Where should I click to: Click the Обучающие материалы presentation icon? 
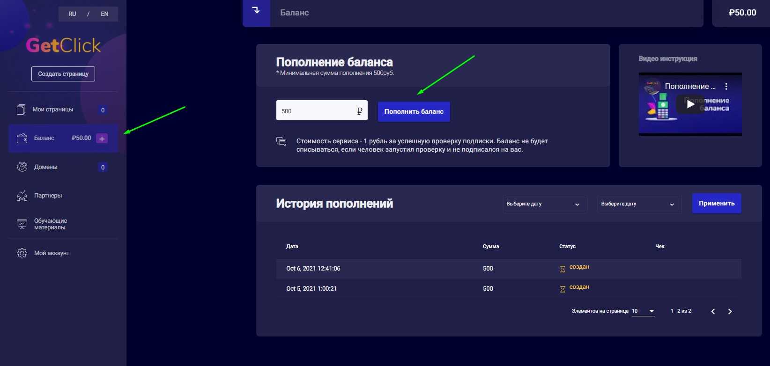(22, 224)
